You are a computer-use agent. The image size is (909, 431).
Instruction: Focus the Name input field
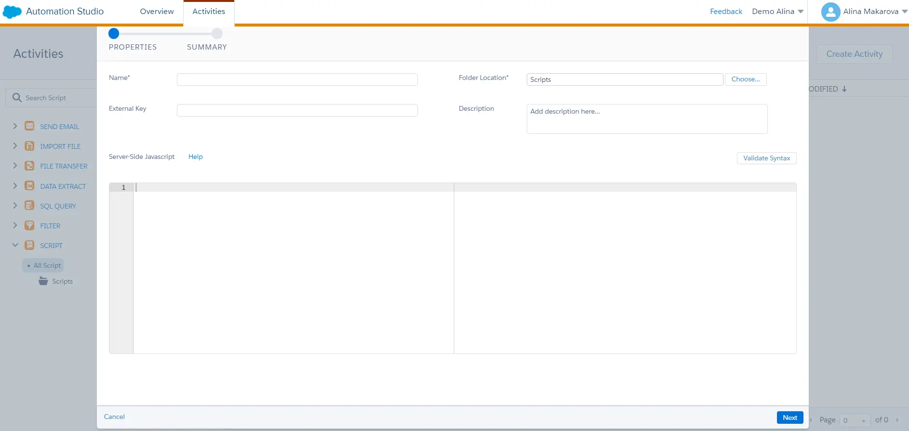point(297,79)
